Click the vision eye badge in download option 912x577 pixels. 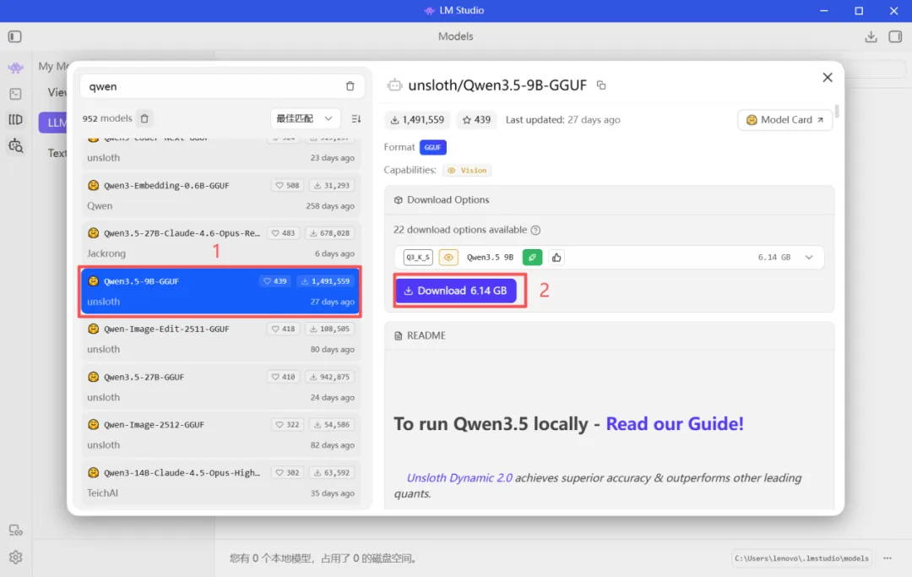[x=448, y=257]
